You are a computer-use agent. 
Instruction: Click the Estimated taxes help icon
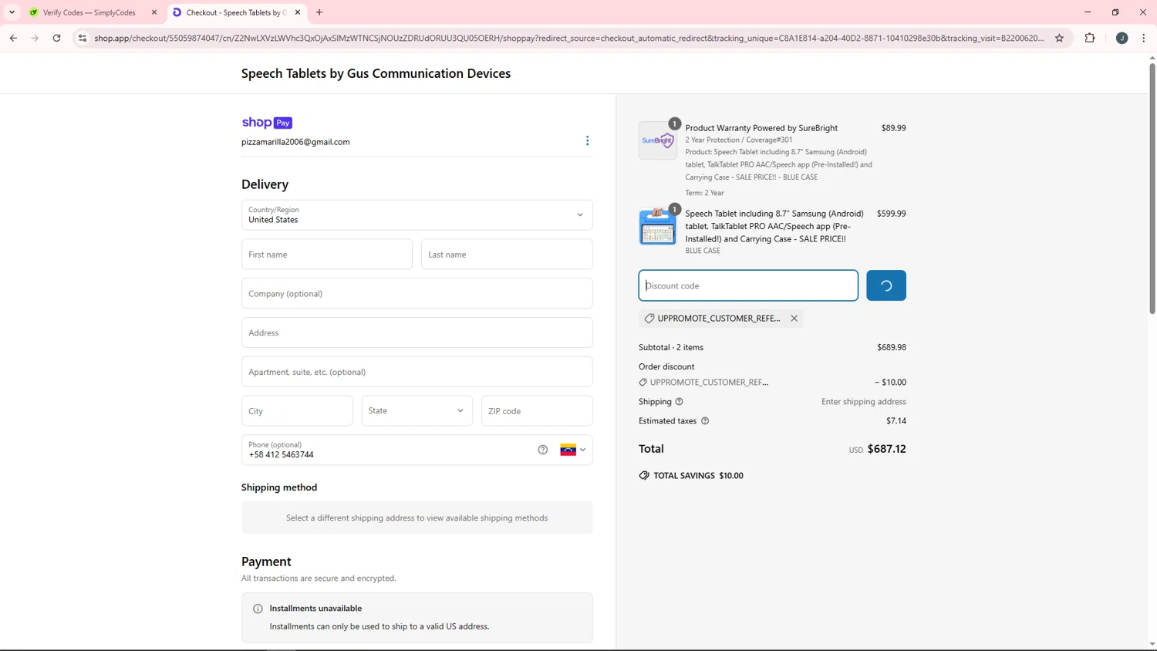tap(704, 421)
